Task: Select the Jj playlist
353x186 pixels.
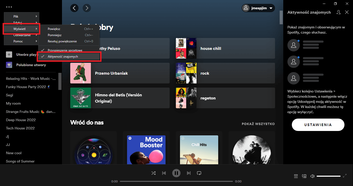Action: point(7,136)
